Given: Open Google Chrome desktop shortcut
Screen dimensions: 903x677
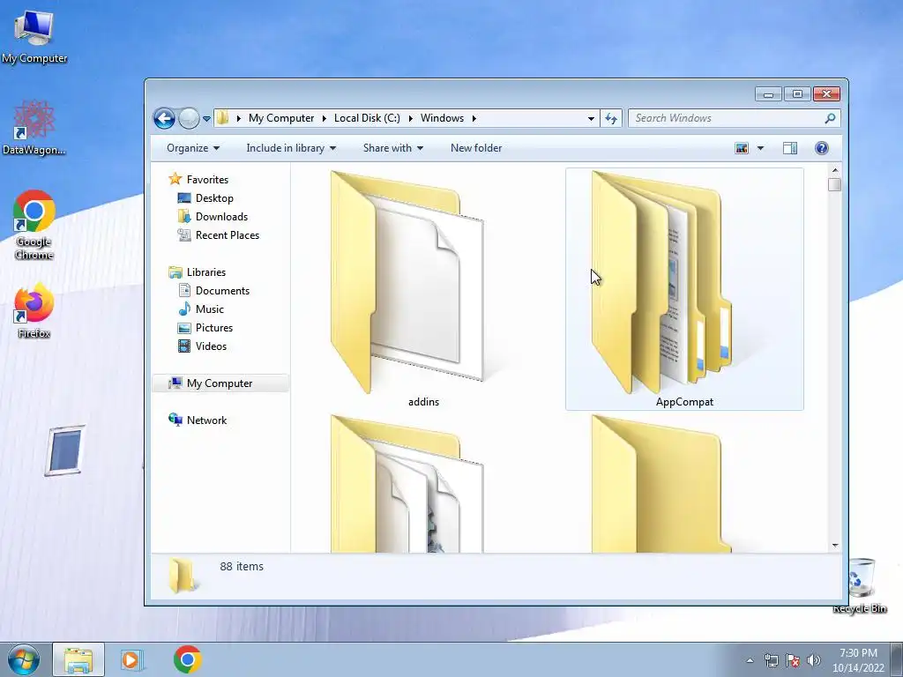Looking at the screenshot, I should (x=34, y=225).
